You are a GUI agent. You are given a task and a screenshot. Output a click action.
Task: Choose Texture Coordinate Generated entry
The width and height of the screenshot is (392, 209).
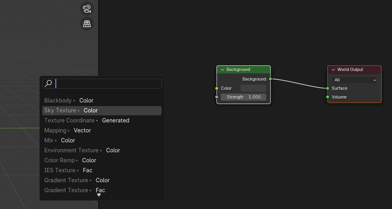click(x=102, y=120)
